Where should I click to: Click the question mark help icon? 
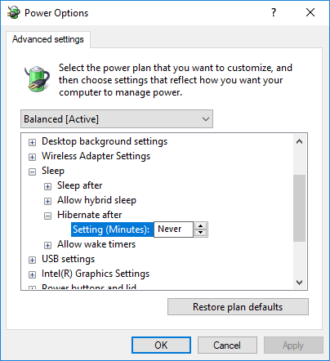pyautogui.click(x=274, y=12)
